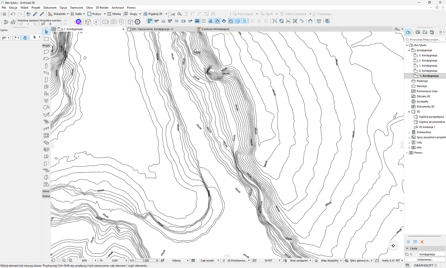Toggle the Siatki grid snap button
446x268 pixels.
click(76, 14)
